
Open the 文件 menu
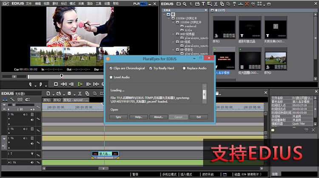(28, 4)
